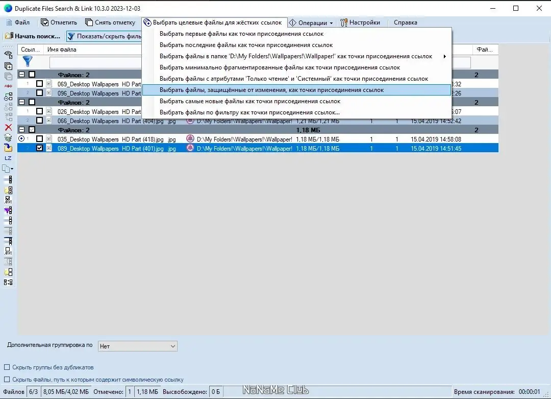Open the Справка menu
This screenshot has height=399, width=551.
tap(405, 22)
